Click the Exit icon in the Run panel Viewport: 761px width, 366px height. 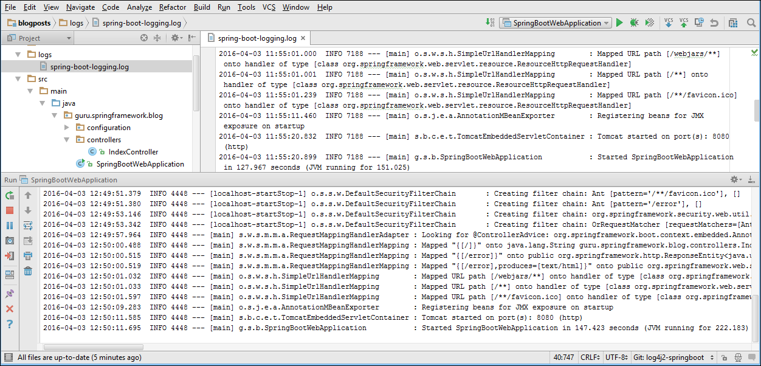point(10,256)
